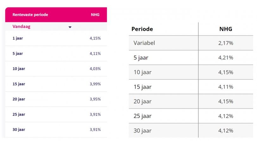
Task: Click the 3,95% rate value
Action: [95, 99]
